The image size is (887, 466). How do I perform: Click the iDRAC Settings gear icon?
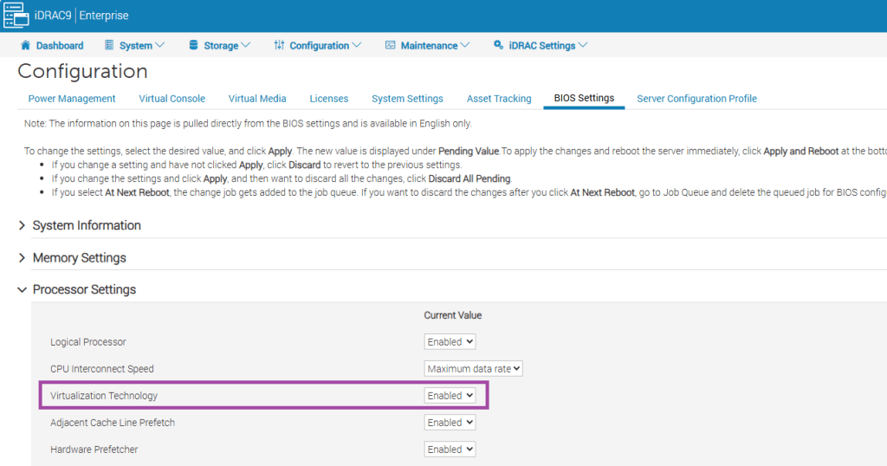(x=498, y=45)
